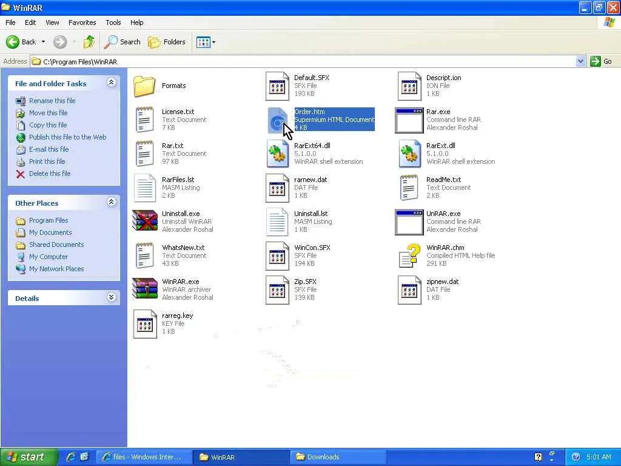
Task: Open the File menu
Action: click(x=10, y=22)
